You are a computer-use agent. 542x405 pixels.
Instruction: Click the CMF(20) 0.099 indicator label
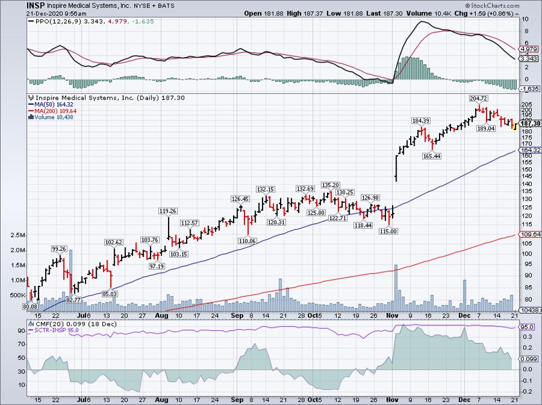[73, 324]
